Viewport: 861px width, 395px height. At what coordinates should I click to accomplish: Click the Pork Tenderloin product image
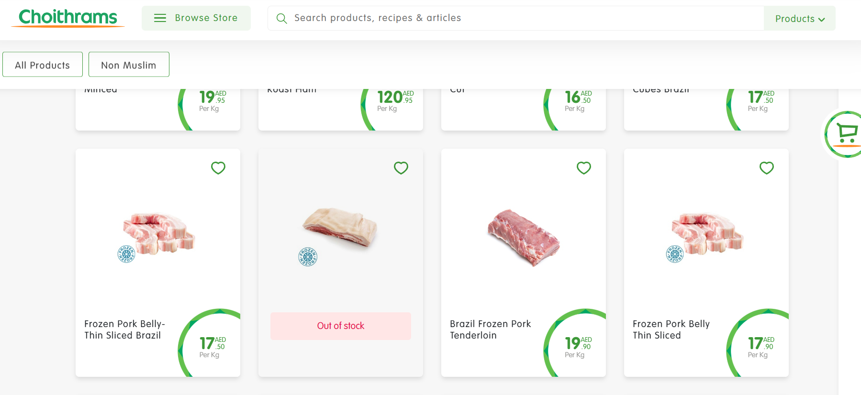pyautogui.click(x=524, y=237)
